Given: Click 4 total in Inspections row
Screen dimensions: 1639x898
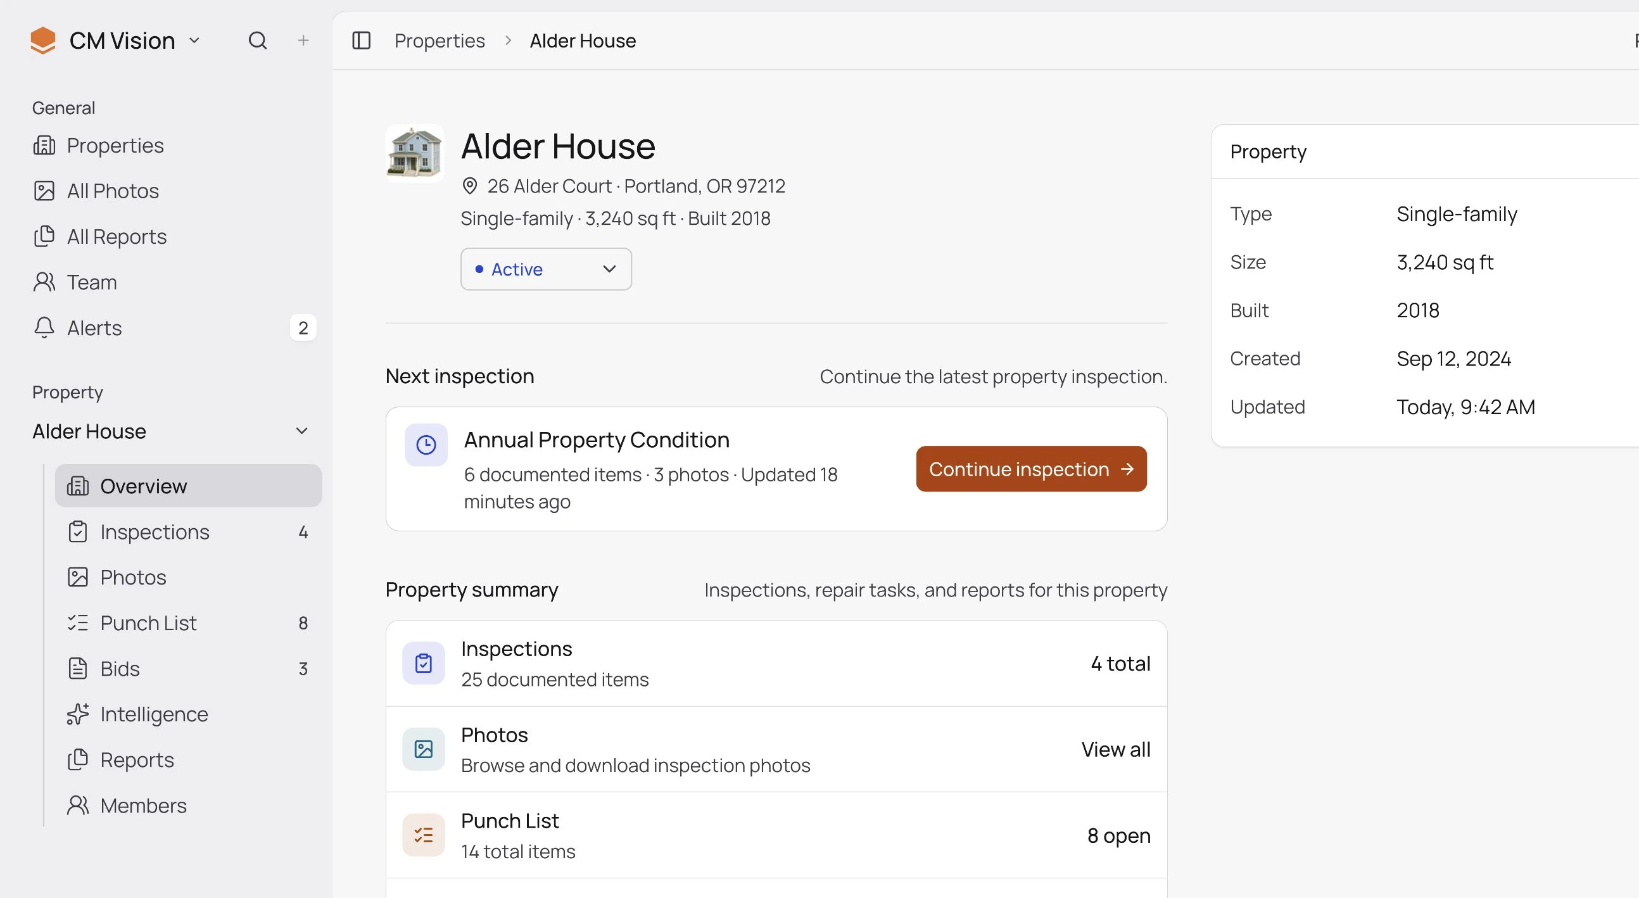Looking at the screenshot, I should pyautogui.click(x=1120, y=663).
